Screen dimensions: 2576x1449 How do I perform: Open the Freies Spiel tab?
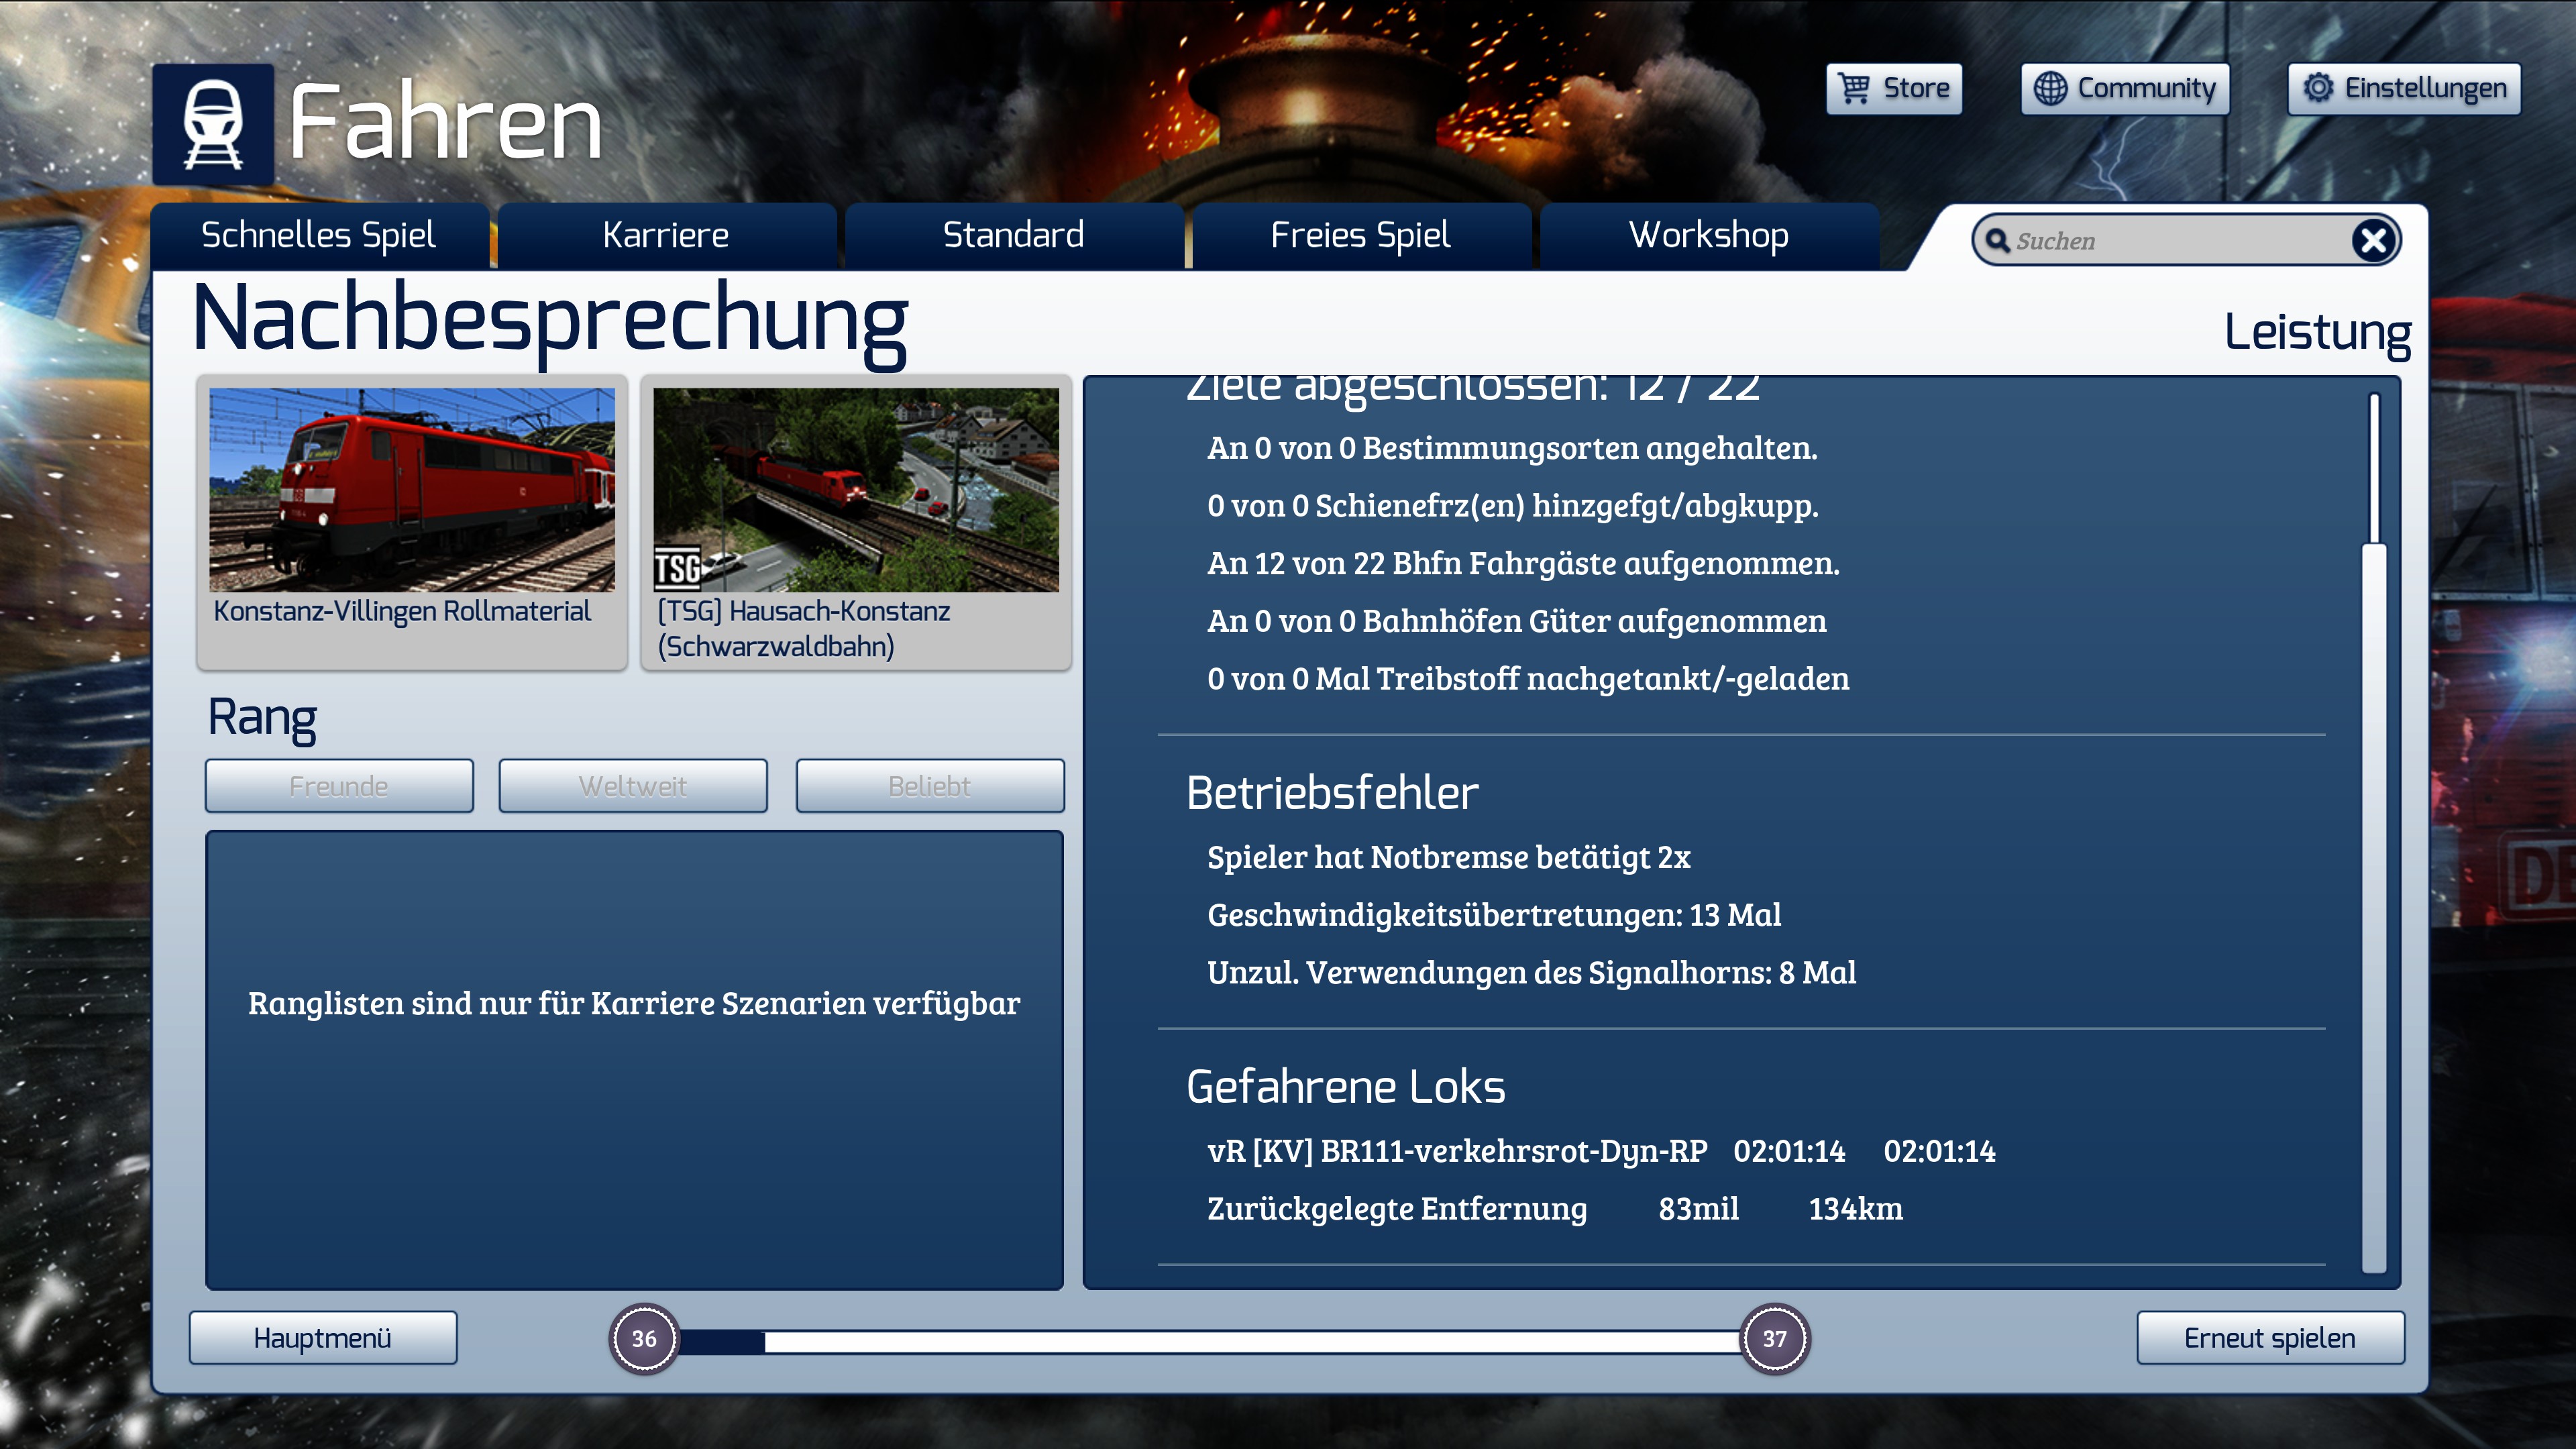click(1360, 236)
